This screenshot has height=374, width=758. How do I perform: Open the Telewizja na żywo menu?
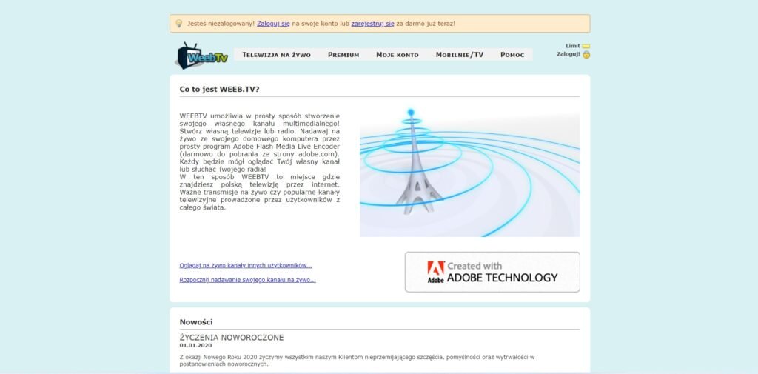coord(277,55)
